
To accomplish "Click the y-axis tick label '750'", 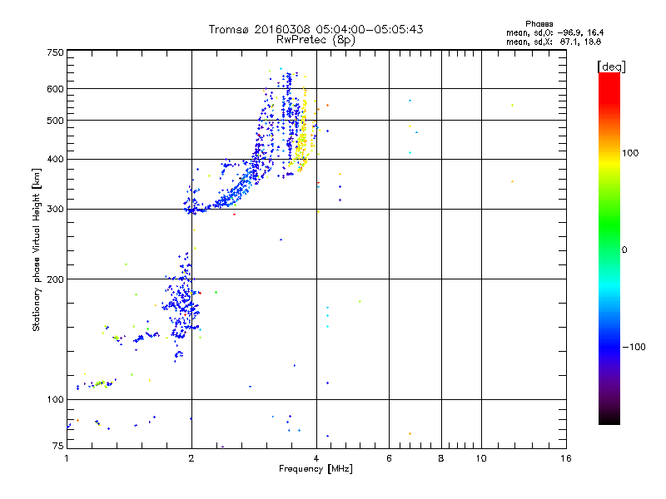I will tap(56, 52).
